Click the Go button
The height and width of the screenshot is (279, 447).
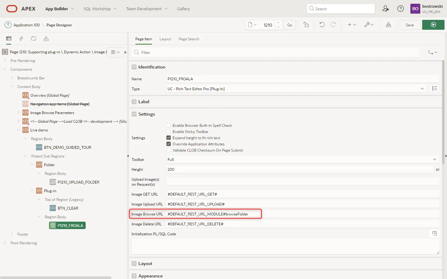290,25
